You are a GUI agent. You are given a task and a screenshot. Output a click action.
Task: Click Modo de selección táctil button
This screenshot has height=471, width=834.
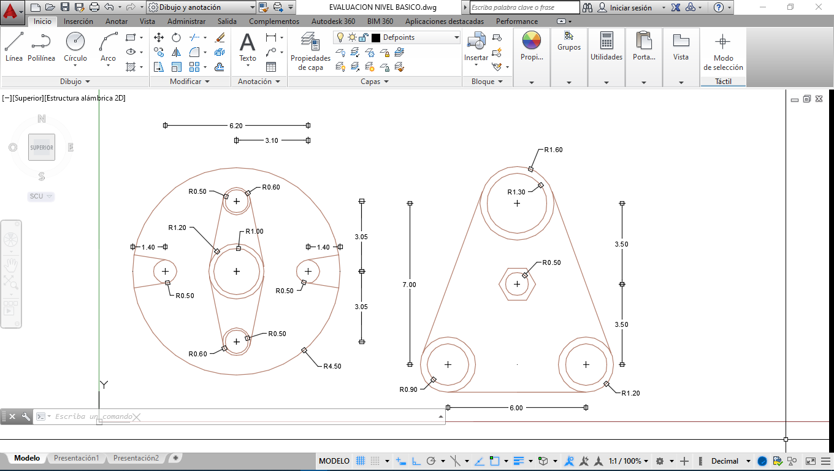click(723, 52)
